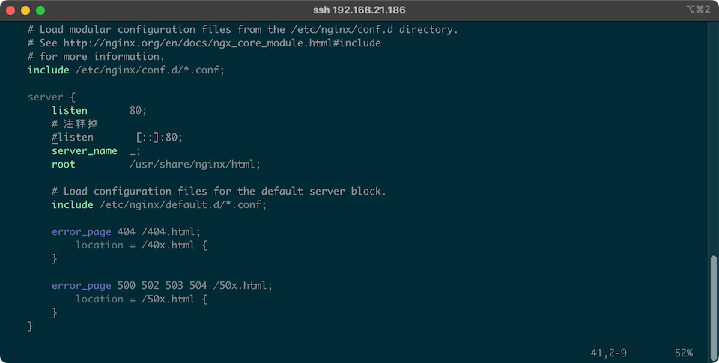The height and width of the screenshot is (363, 719).
Task: Click the server_name directive
Action: [85, 151]
